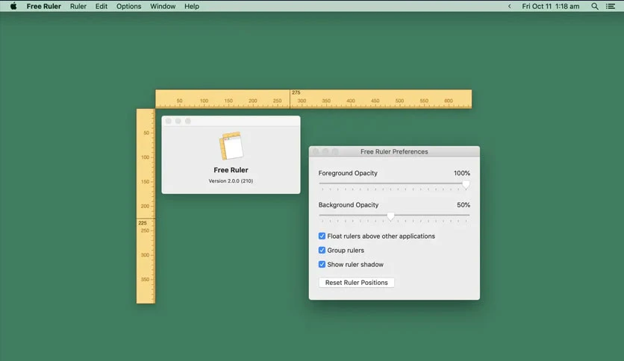
Task: Click the 225 cursor readout on vertical ruler
Action: [143, 223]
